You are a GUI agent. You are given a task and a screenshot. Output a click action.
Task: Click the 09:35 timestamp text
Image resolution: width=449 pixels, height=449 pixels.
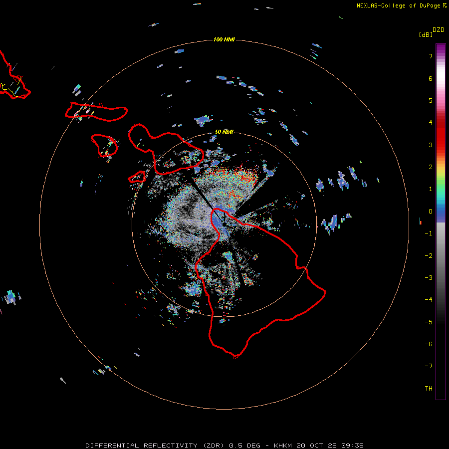353,446
